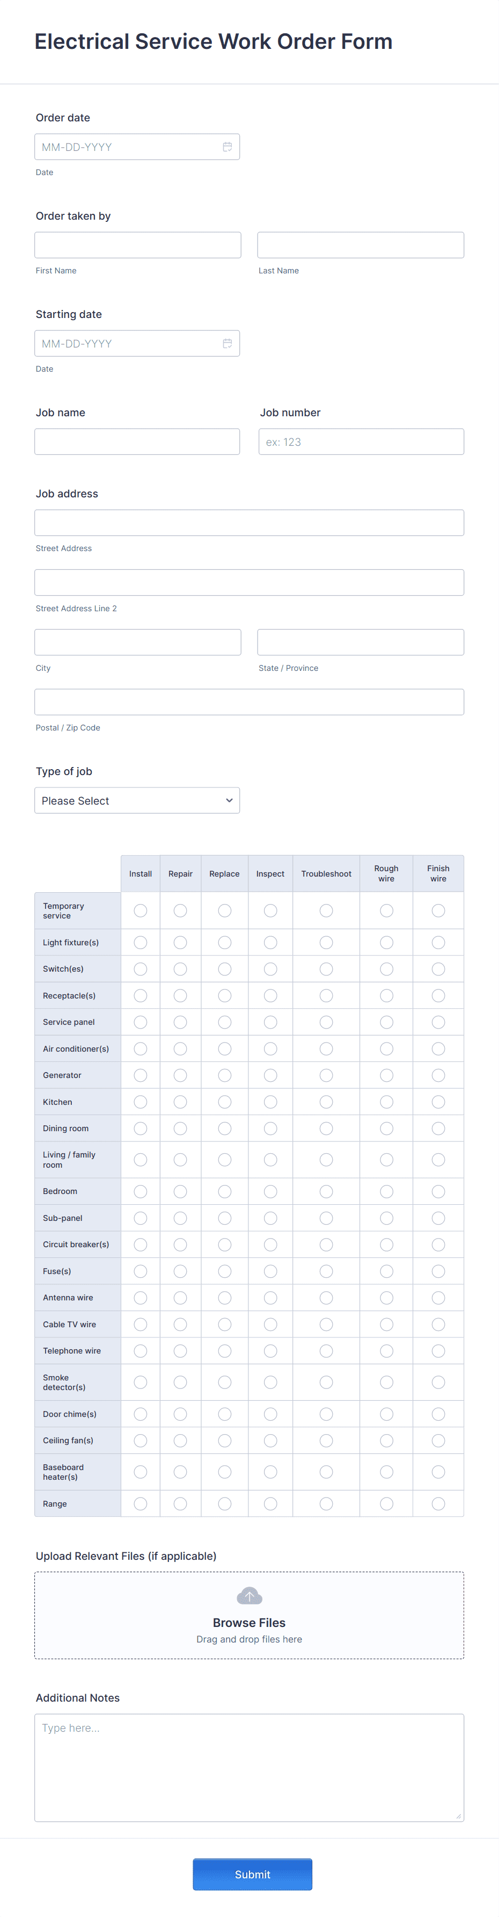Select Finish wire for Kitchen
Screen dimensions: 499x1917
click(438, 1102)
